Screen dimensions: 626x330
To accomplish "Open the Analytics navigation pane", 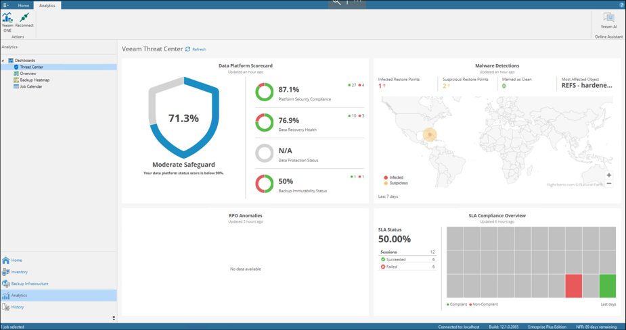I will (58, 296).
